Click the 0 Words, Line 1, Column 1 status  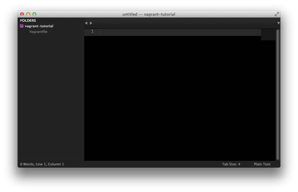click(x=42, y=164)
